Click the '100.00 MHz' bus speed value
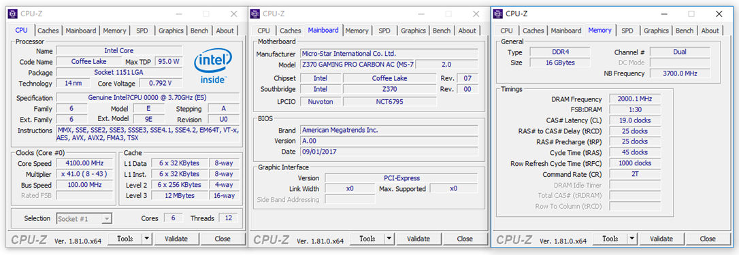Image resolution: width=739 pixels, height=255 pixels. pos(85,185)
